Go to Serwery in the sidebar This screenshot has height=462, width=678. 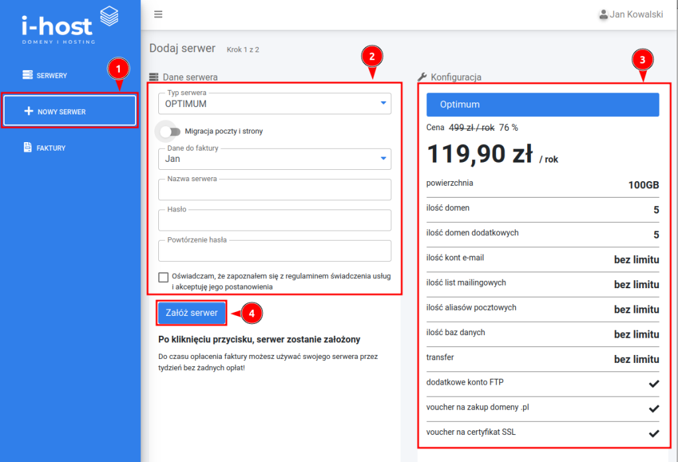(x=52, y=75)
